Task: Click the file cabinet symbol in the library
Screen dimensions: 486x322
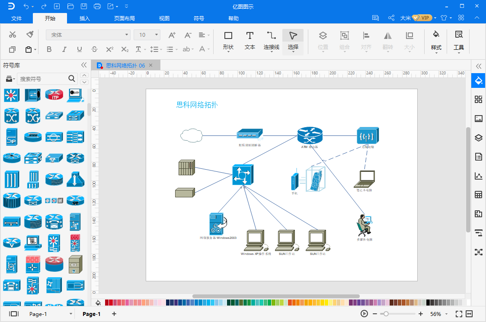Action: (x=75, y=264)
